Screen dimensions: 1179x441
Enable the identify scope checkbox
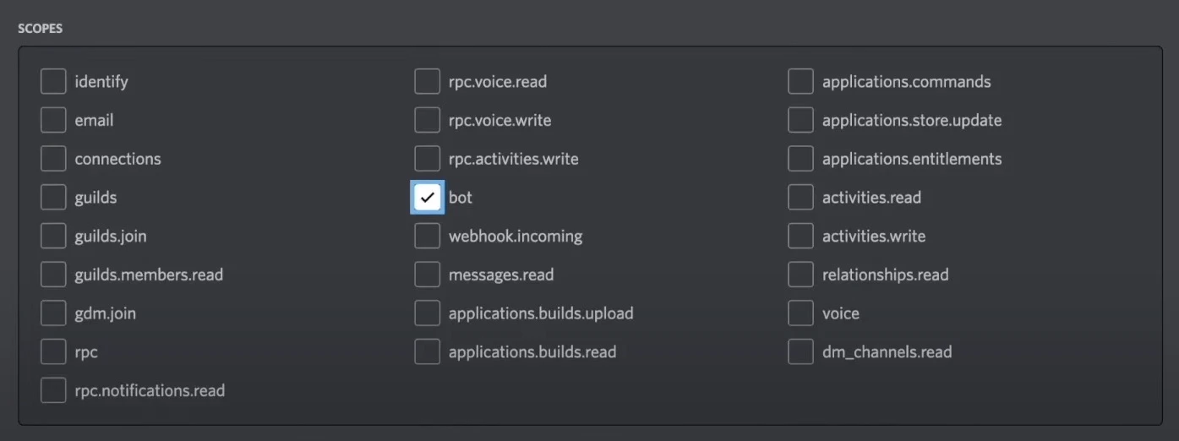point(53,82)
